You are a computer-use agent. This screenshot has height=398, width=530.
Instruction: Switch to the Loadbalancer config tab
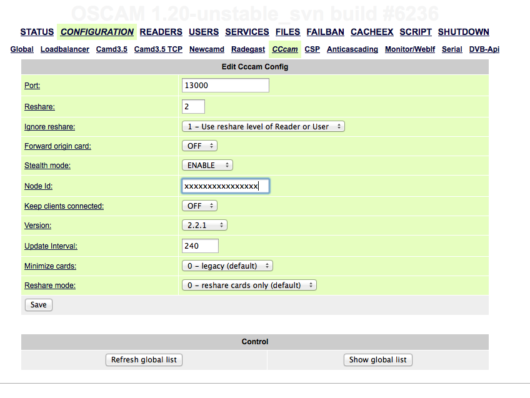click(x=65, y=49)
